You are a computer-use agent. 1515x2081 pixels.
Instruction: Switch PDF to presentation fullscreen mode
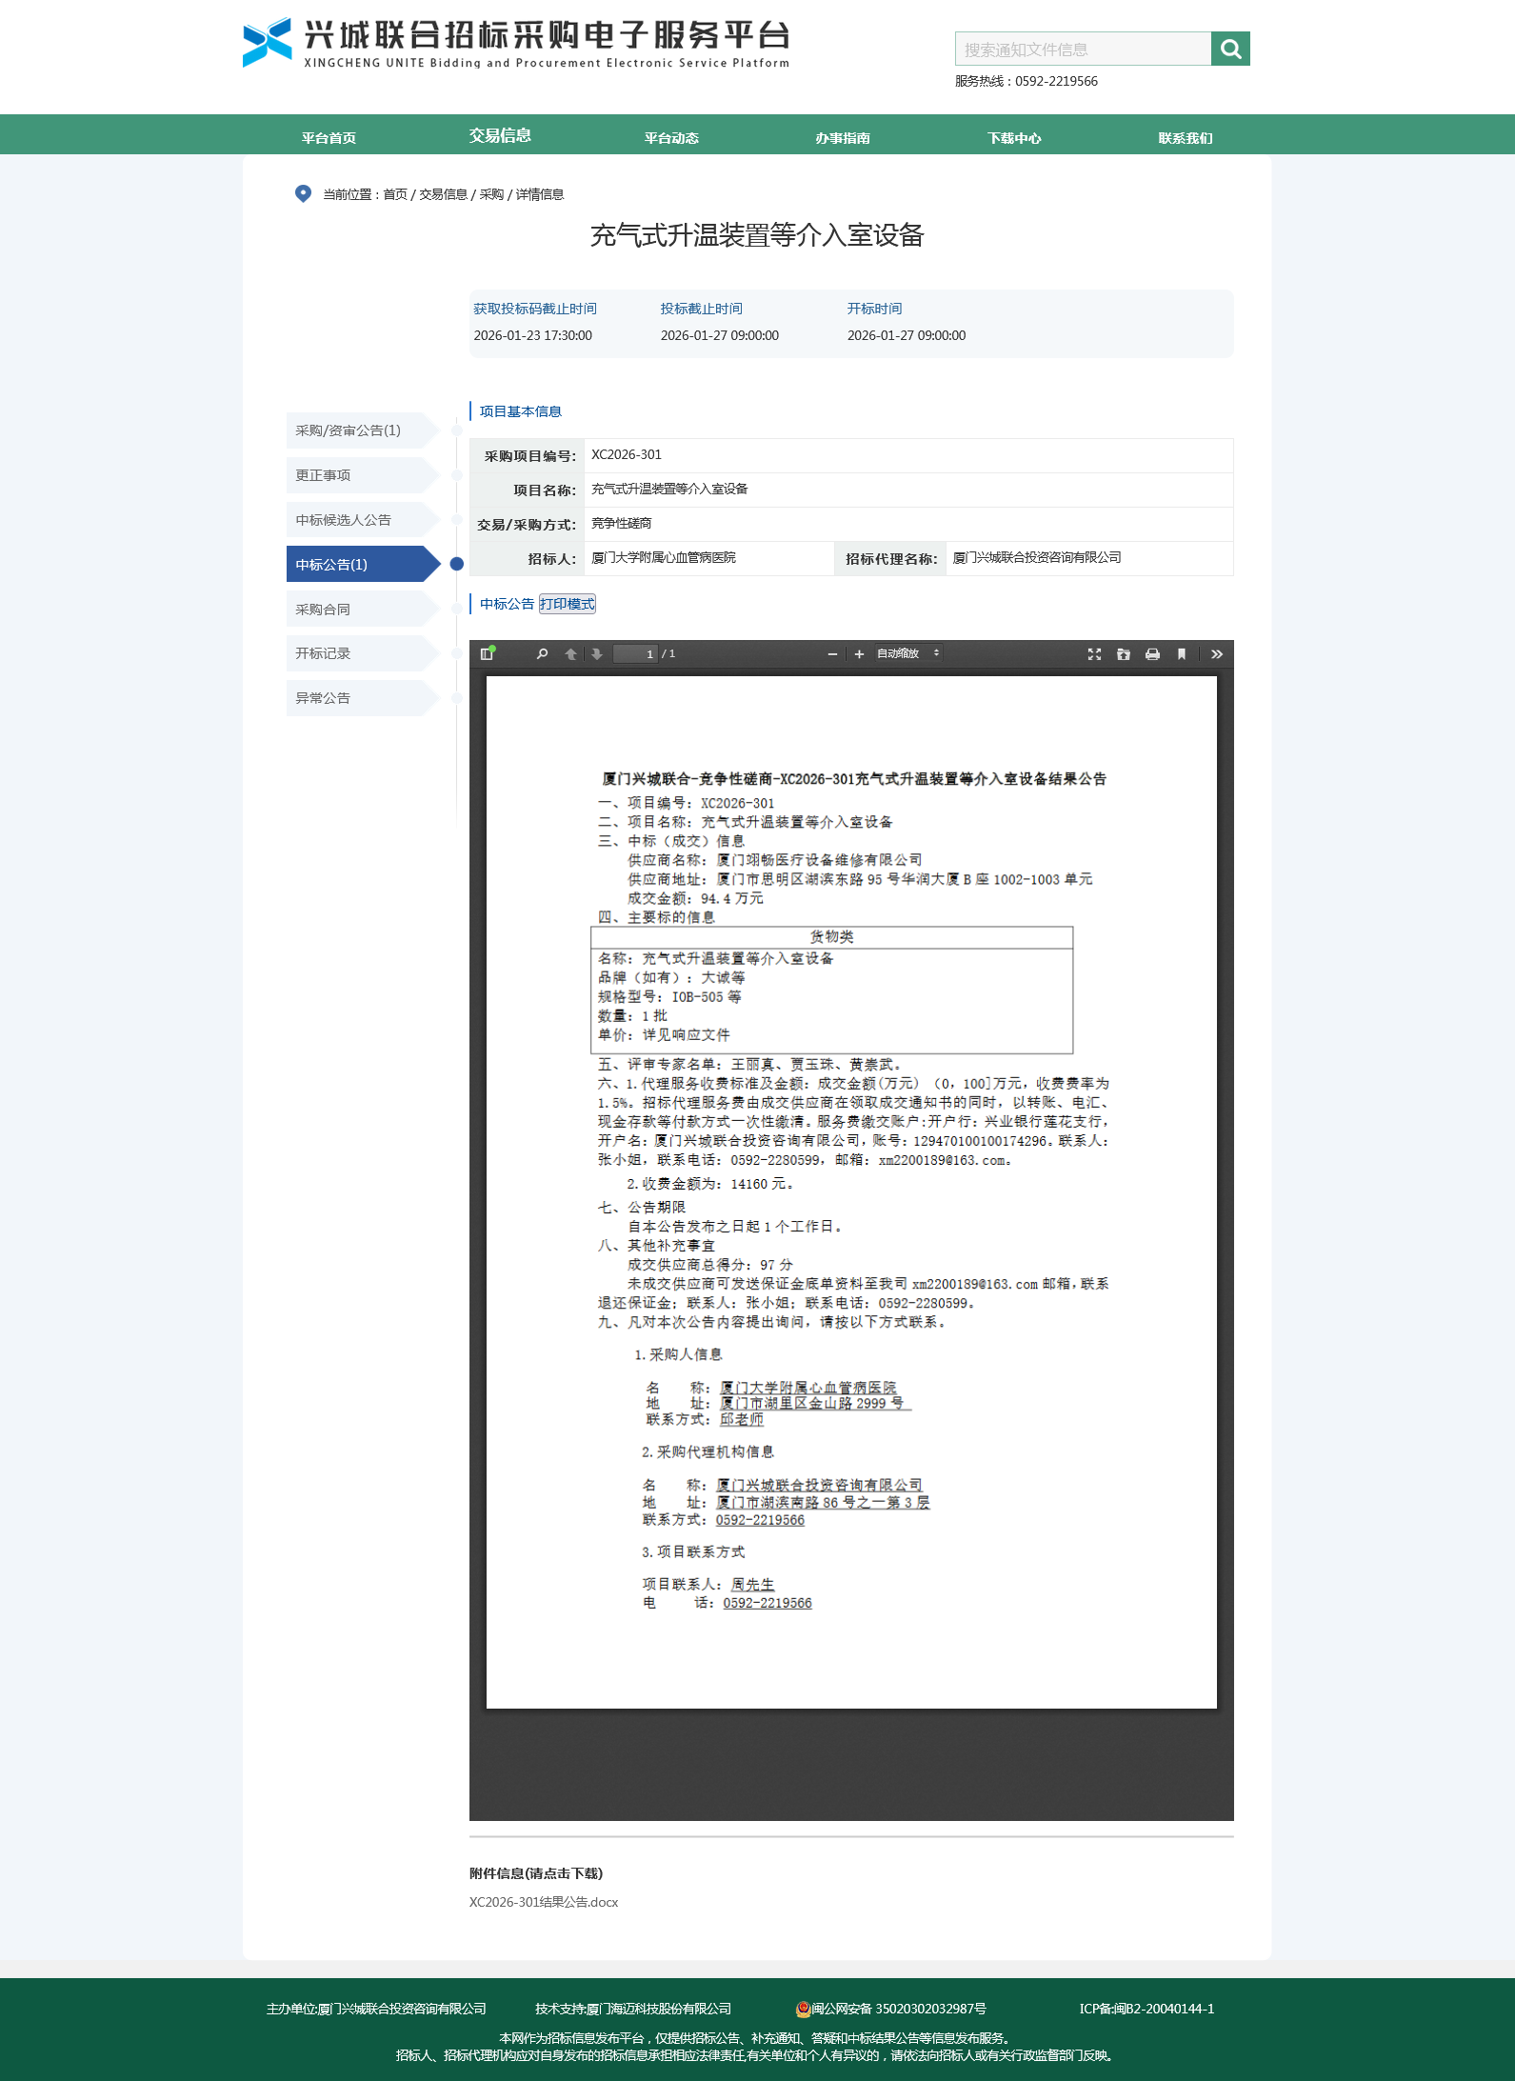1094,653
